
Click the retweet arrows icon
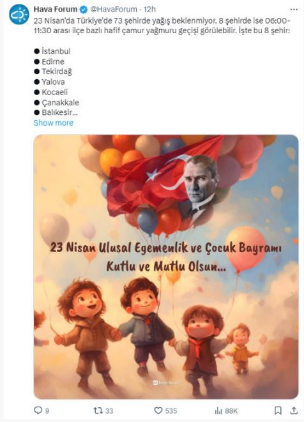tap(98, 411)
